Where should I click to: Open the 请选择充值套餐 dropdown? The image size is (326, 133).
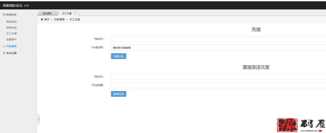click(218, 48)
